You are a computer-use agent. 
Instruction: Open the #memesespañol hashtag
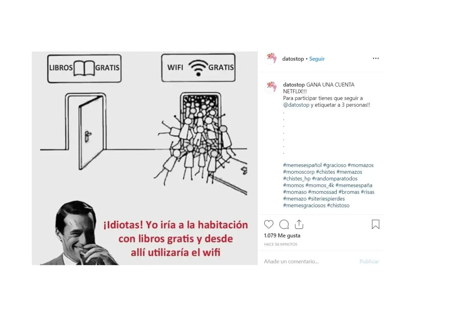(302, 165)
